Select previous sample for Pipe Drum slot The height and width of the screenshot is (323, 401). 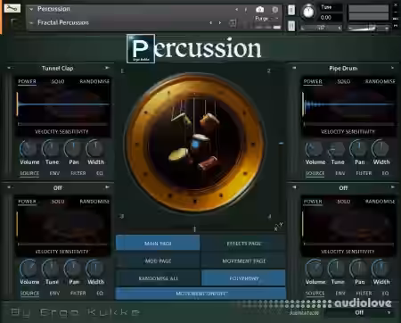tap(294, 68)
